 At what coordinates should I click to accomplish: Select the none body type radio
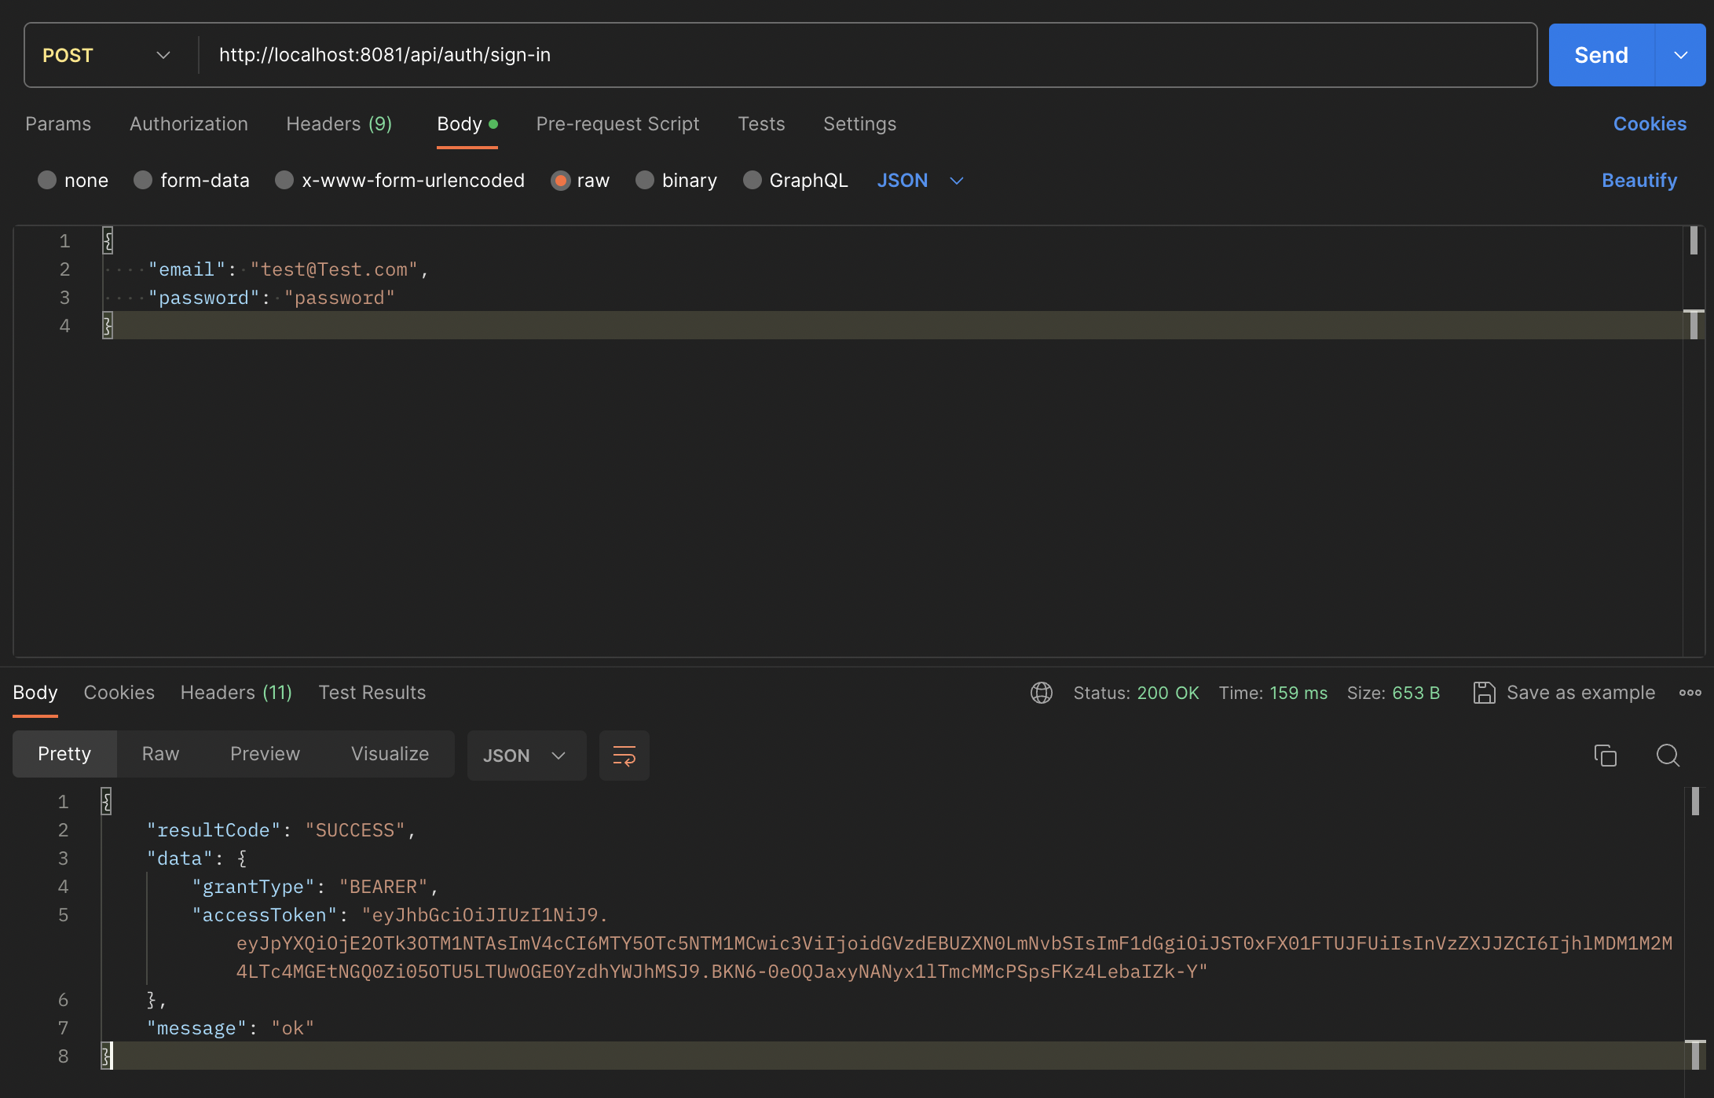(48, 181)
